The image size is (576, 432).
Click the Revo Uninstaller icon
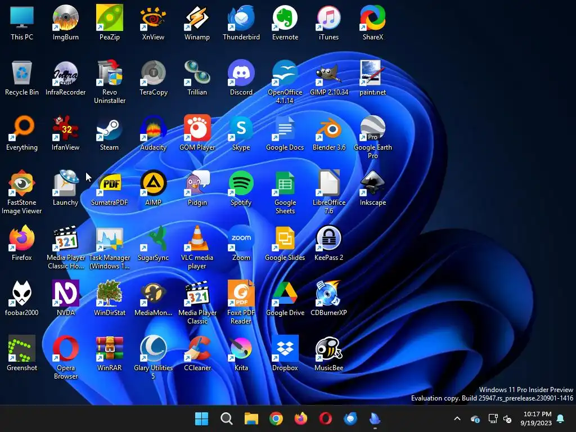pyautogui.click(x=110, y=73)
